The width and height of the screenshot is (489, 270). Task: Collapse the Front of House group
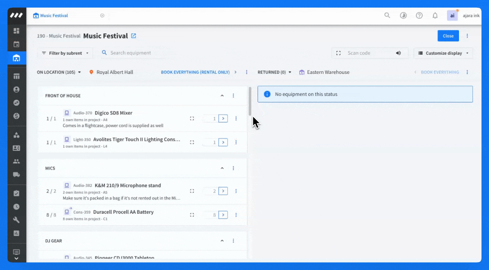tap(222, 96)
